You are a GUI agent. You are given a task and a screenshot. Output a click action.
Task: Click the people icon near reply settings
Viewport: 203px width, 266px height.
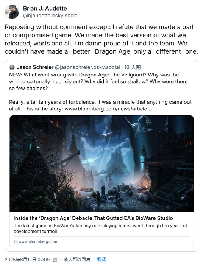coord(55,260)
